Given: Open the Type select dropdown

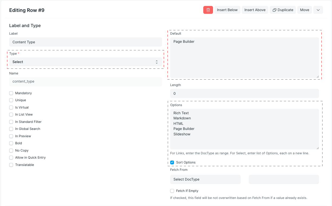Looking at the screenshot, I should (85, 62).
